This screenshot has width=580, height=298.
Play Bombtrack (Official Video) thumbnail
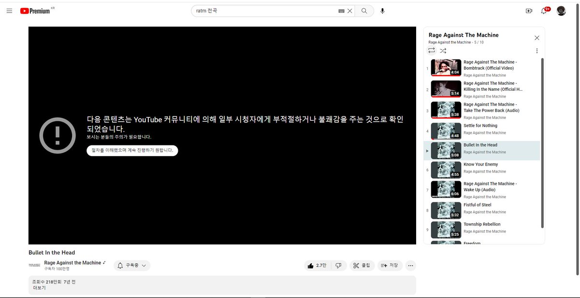(446, 68)
